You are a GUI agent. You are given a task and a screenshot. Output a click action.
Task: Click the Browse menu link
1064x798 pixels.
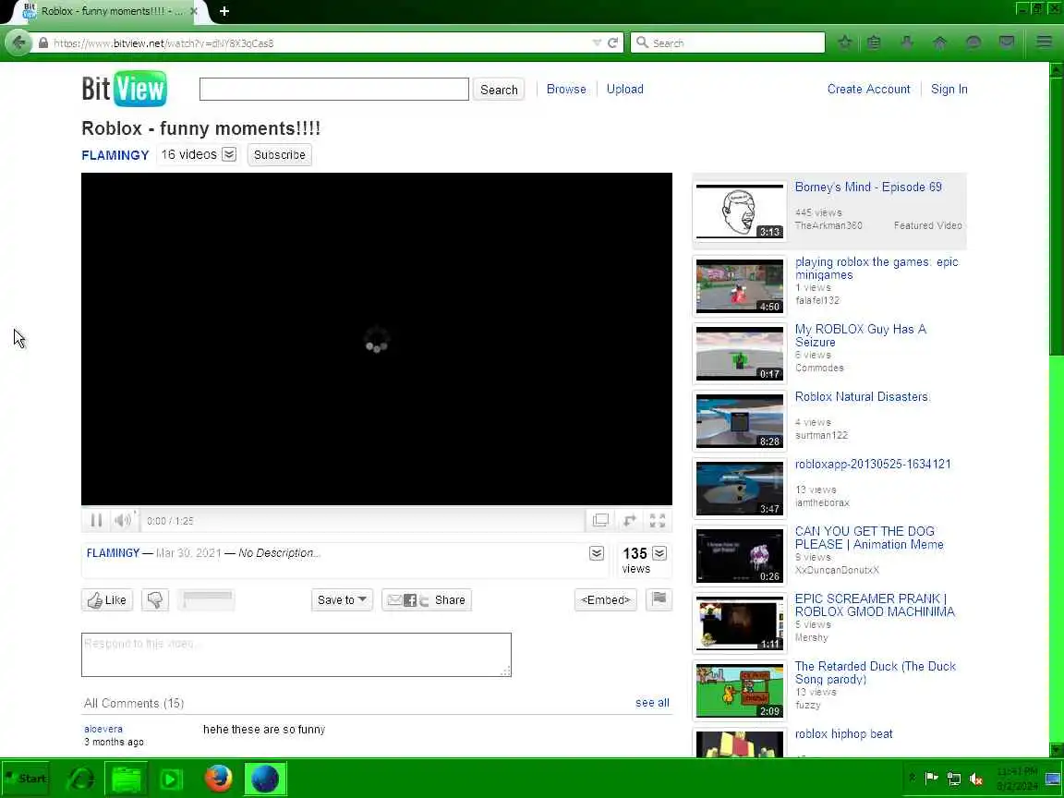click(566, 89)
